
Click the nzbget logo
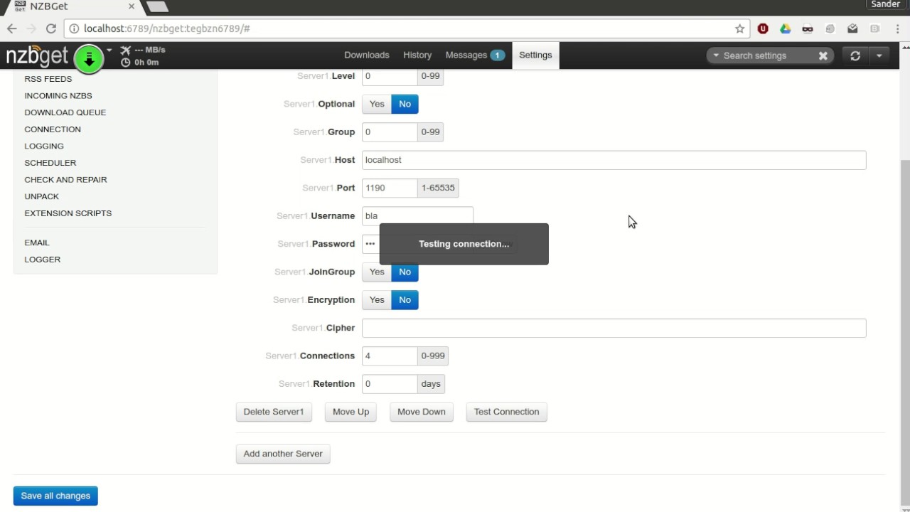click(x=37, y=56)
